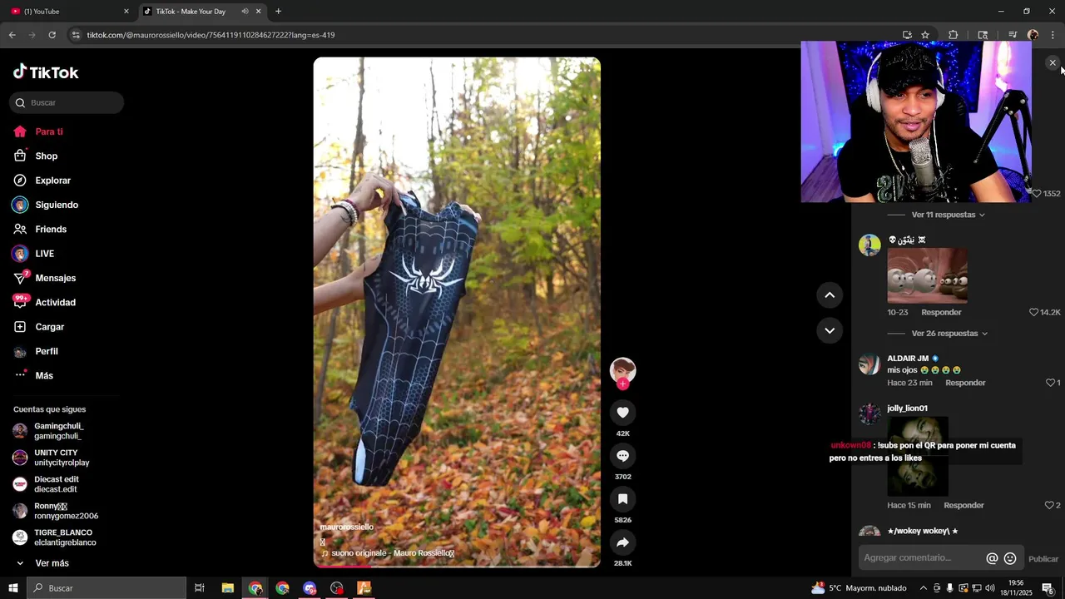Click the Buscar search field
The height and width of the screenshot is (599, 1065).
[67, 102]
